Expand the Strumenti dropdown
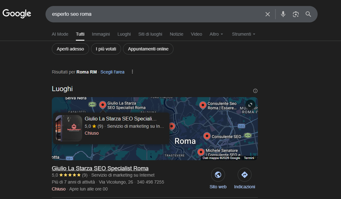341x199 pixels. (243, 34)
